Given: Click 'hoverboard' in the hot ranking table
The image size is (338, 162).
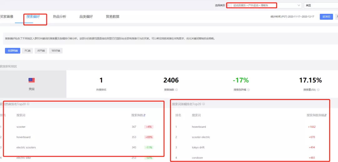Looking at the screenshot, I should (x=23, y=137).
